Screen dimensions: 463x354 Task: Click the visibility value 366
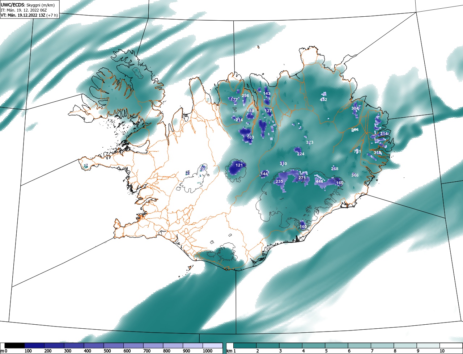tap(355, 175)
